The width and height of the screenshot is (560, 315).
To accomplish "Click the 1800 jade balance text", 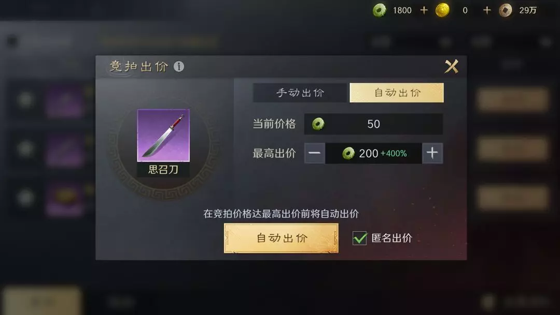I will click(x=402, y=10).
